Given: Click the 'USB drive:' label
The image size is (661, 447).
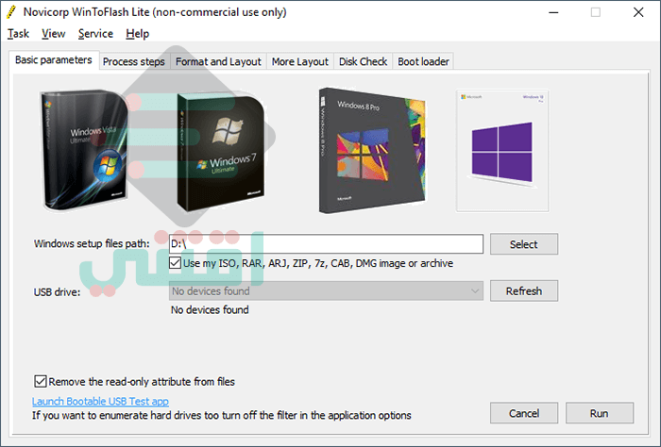Looking at the screenshot, I should pos(57,292).
